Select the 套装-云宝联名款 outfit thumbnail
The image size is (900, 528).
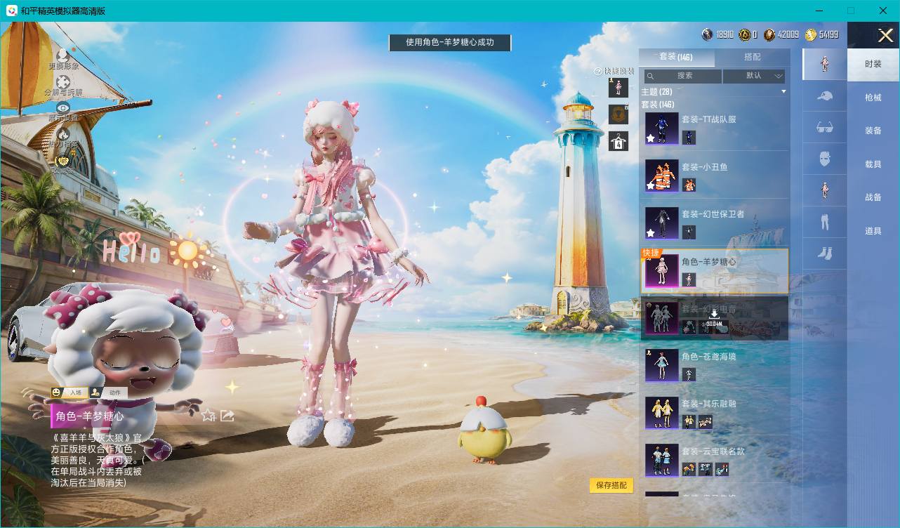[662, 461]
